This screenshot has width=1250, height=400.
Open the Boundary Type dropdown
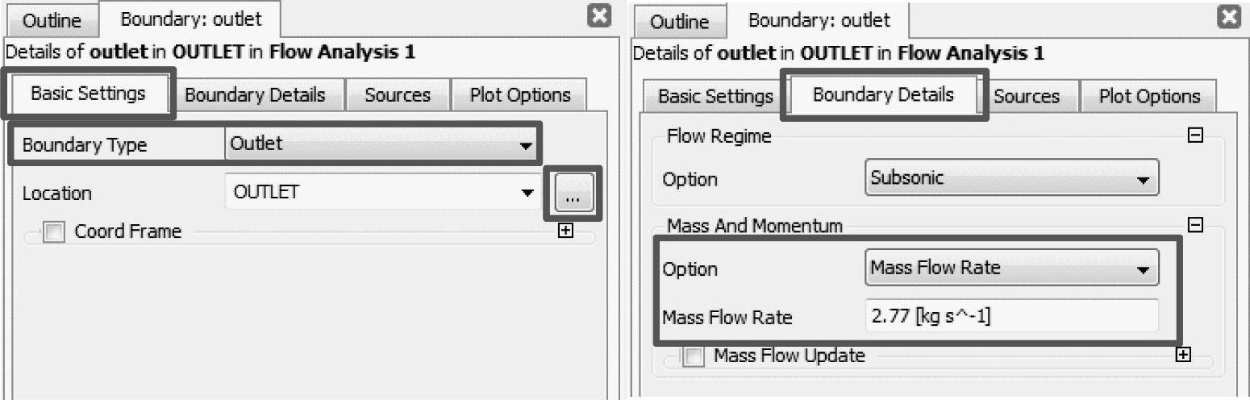pyautogui.click(x=382, y=145)
